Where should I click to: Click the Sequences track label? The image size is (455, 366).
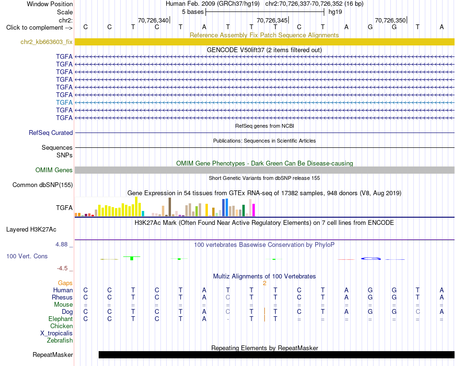57,147
